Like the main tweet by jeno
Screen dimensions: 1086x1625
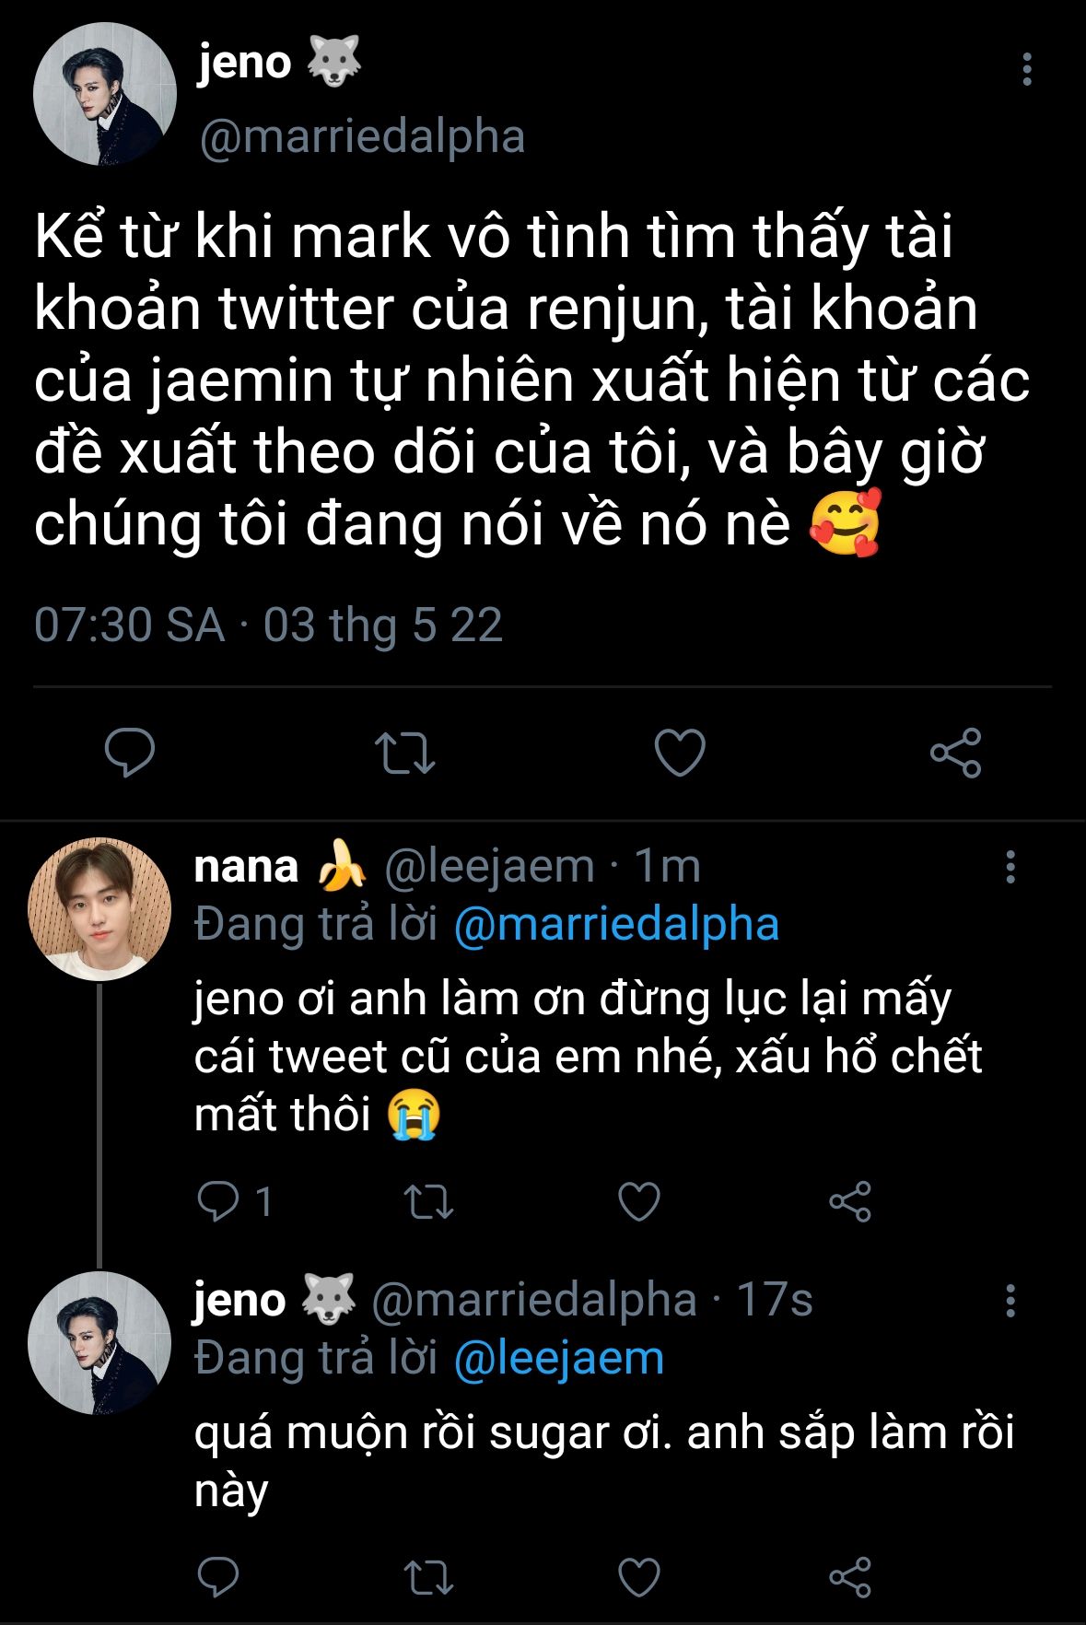pos(680,752)
